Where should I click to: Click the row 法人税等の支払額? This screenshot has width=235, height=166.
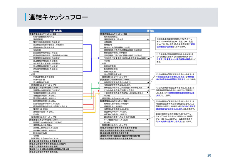click(56, 82)
